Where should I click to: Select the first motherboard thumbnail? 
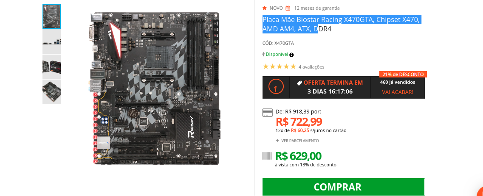[51, 17]
